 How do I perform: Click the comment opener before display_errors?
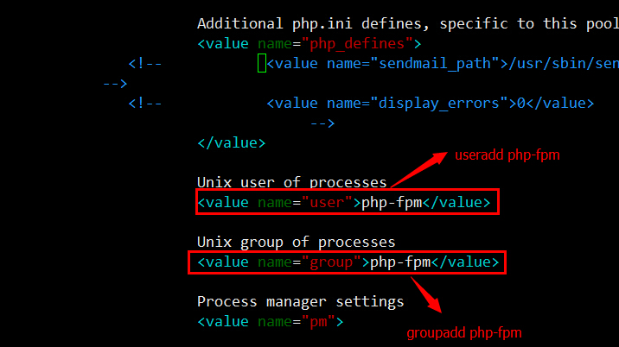(144, 103)
